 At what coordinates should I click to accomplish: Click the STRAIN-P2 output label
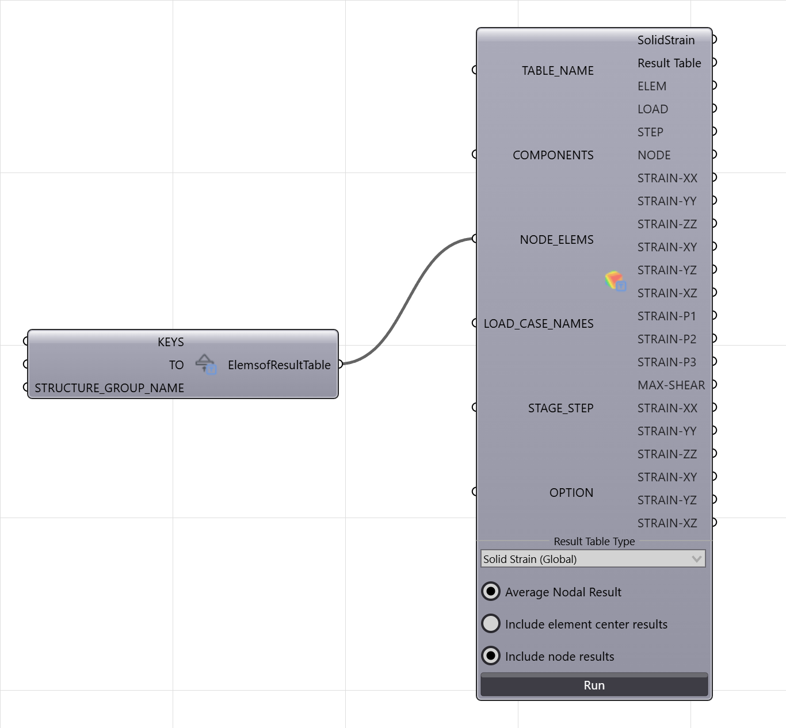pyautogui.click(x=666, y=339)
